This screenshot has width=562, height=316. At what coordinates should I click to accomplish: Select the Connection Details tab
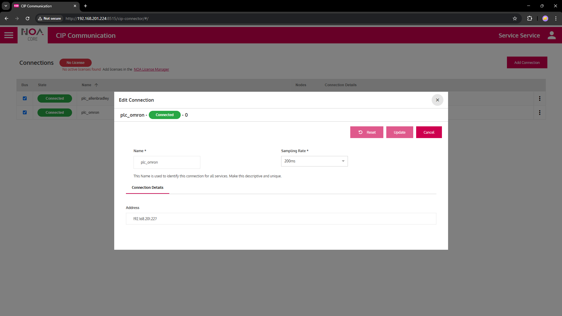click(x=147, y=188)
